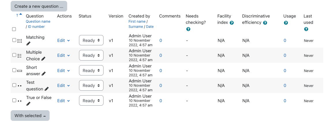Open Edit menu for Multiple Choice row
Viewport: 329px width, 126px height.
pos(63,55)
